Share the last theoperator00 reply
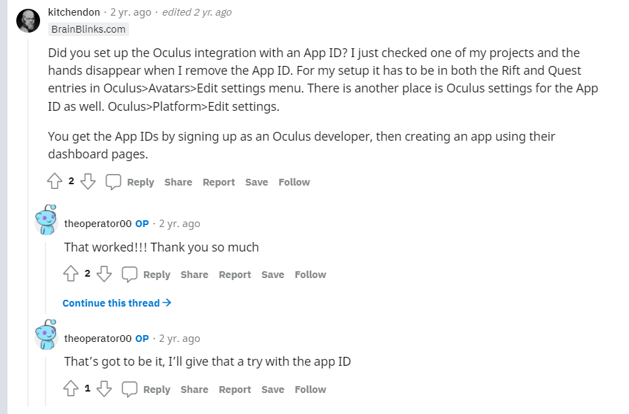This screenshot has height=414, width=629. coord(194,390)
